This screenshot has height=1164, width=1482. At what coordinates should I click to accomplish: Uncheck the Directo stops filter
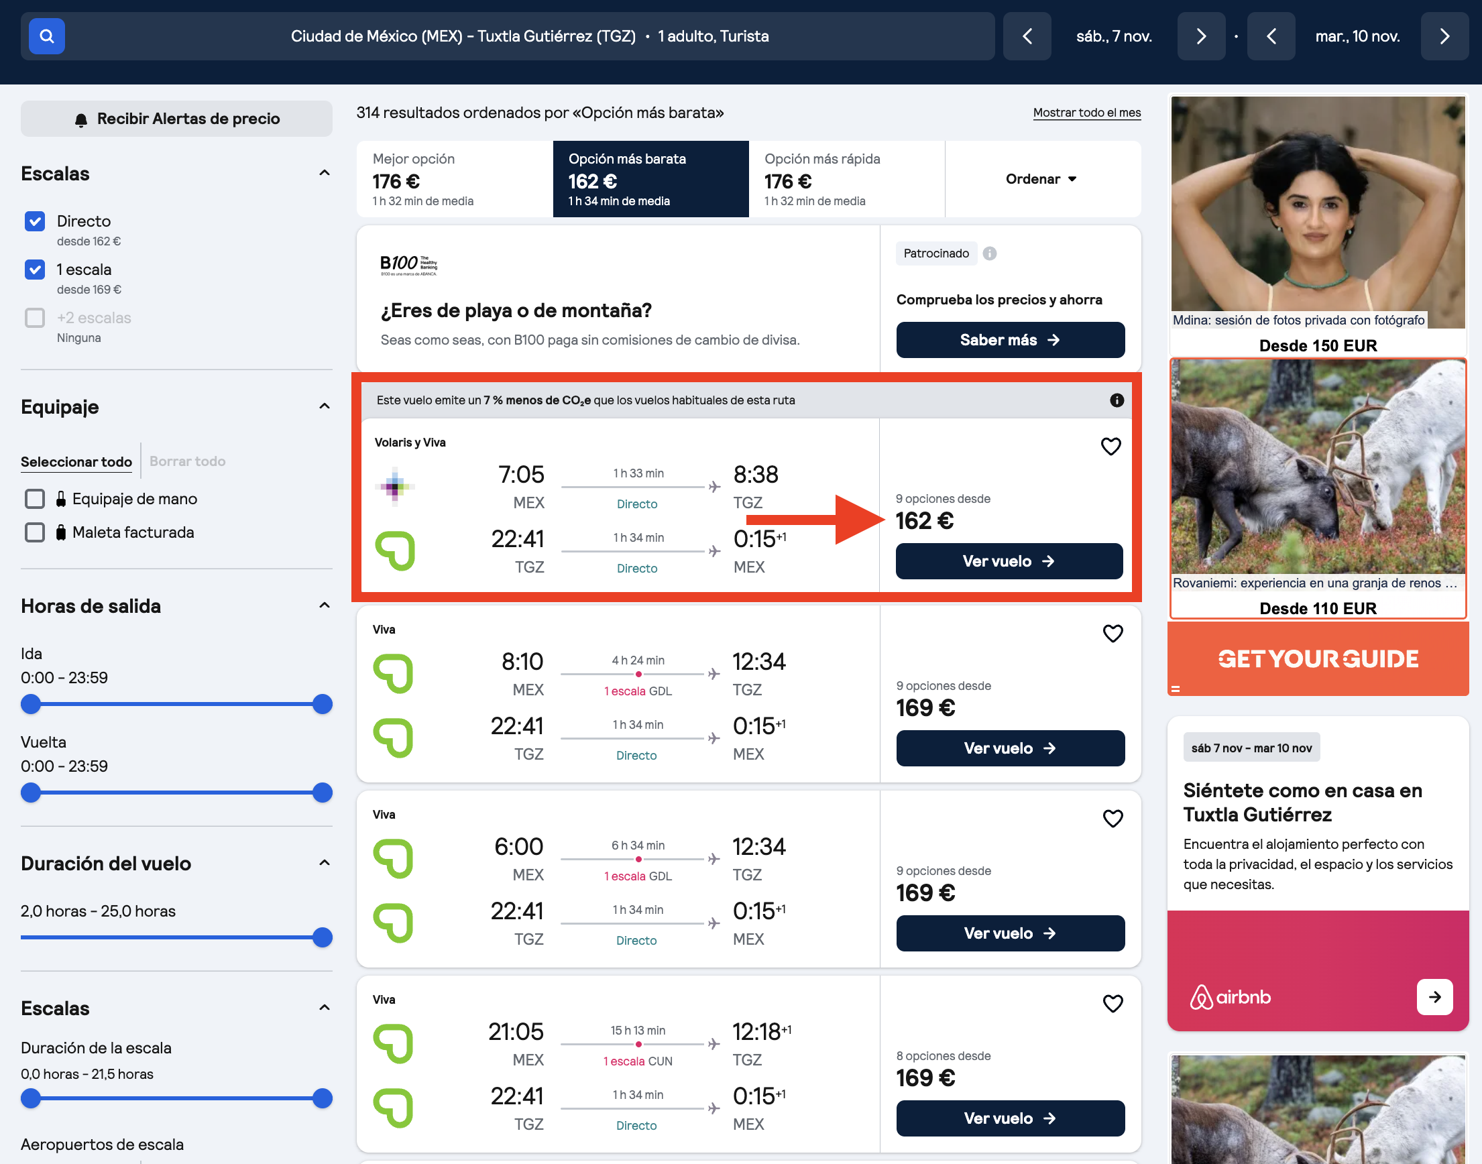(35, 221)
